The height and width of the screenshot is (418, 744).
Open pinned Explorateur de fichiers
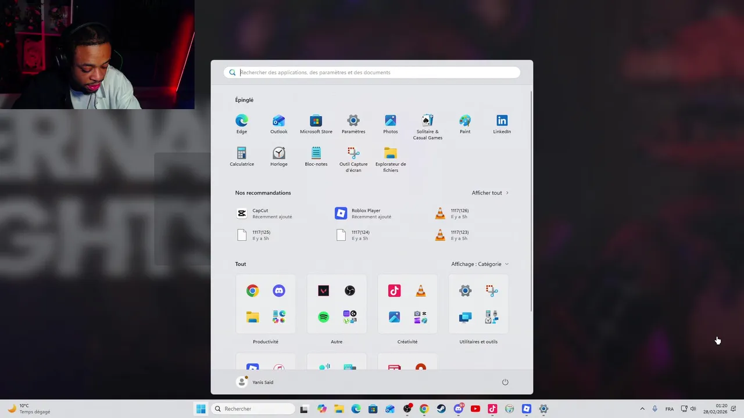[x=391, y=160]
